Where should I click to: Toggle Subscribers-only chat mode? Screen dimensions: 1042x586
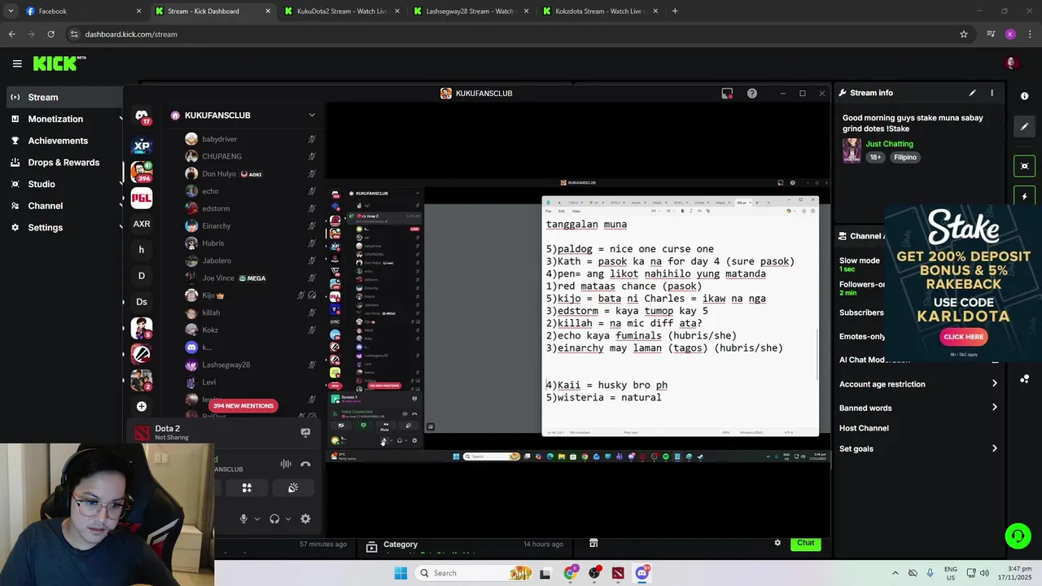(x=861, y=313)
